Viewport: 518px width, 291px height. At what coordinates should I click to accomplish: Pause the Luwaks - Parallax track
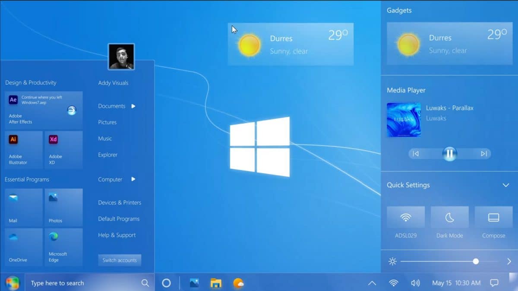click(449, 153)
